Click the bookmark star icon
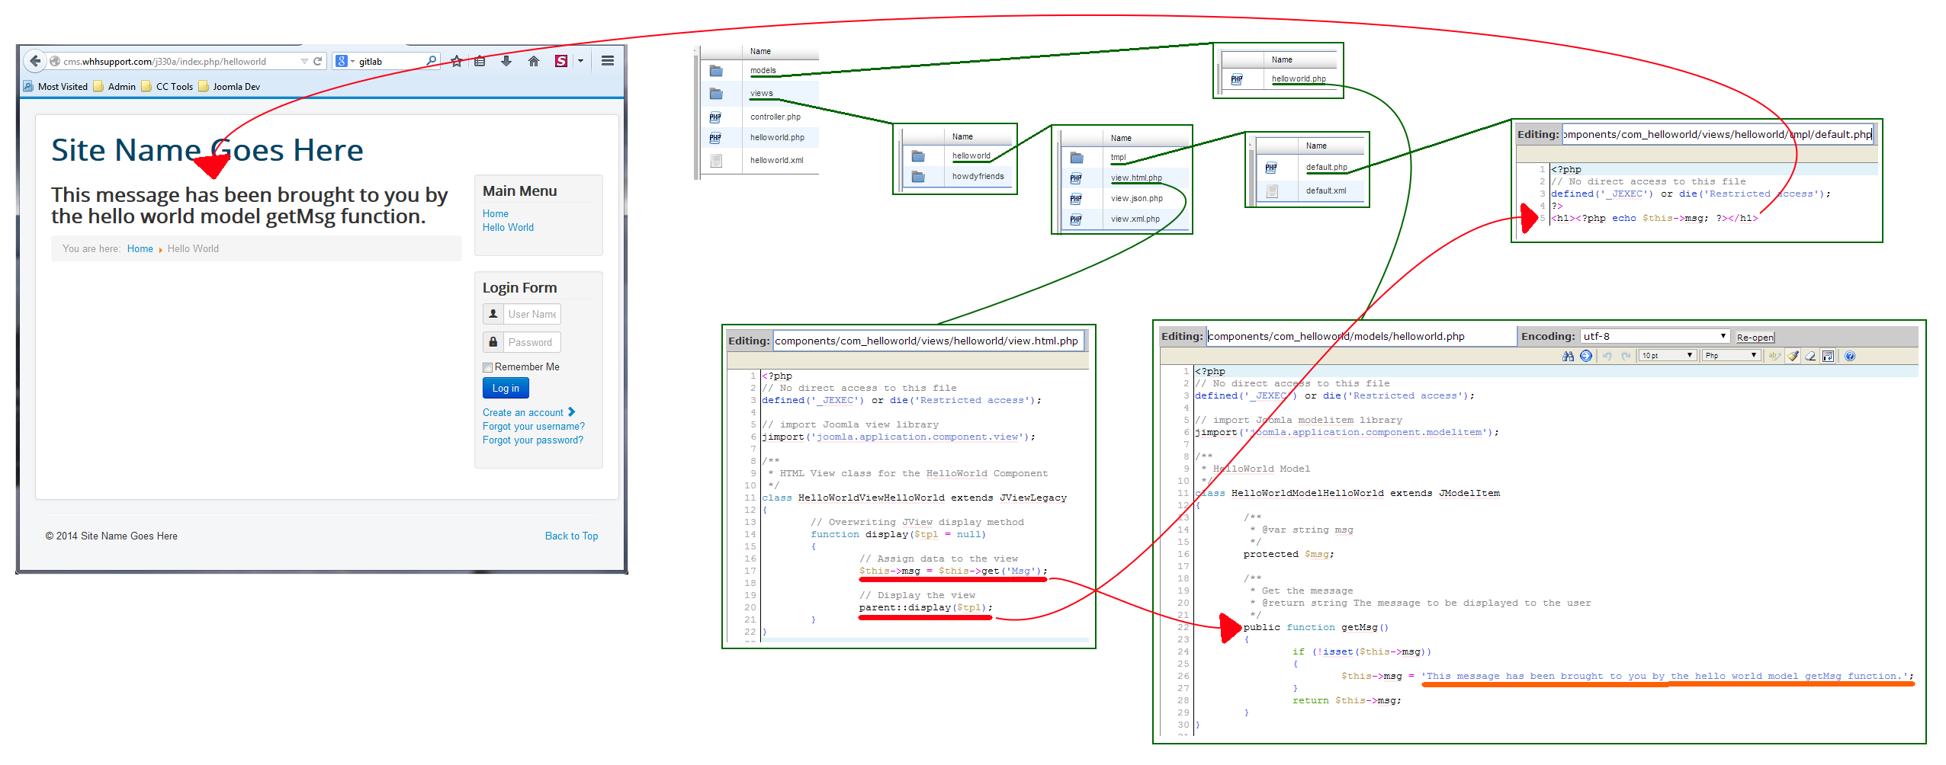Viewport: 1946px width, 765px height. point(456,61)
